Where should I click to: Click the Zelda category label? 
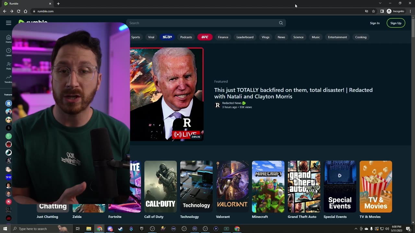point(77,217)
